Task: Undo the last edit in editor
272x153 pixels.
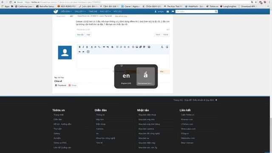Action: point(79,52)
